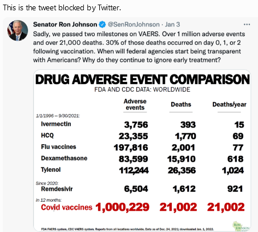Click the 'This is the tweet blocked' caption
258x232 pixels.
click(62, 8)
